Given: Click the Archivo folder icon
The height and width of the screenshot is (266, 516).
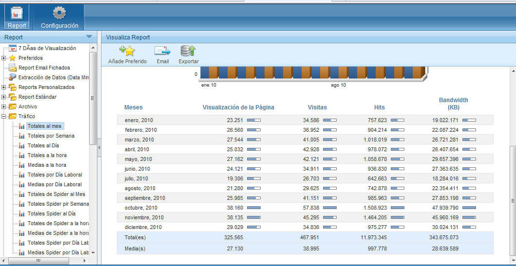Looking at the screenshot, I should (13, 106).
